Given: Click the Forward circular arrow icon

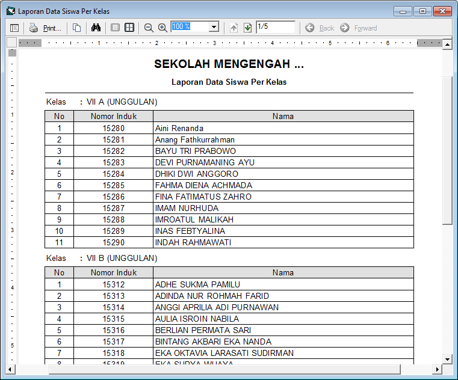Looking at the screenshot, I should 345,28.
